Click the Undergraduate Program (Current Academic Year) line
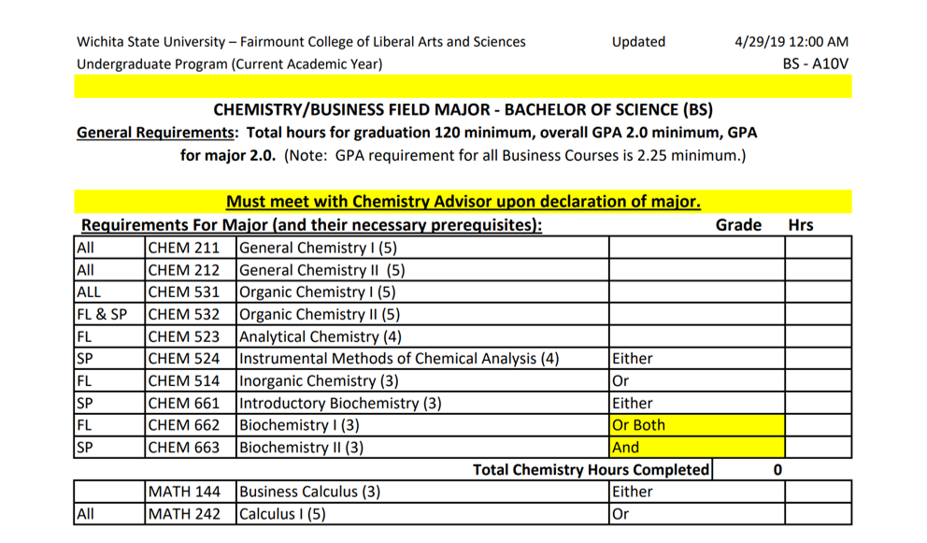Viewport: 927px width, 543px height. (229, 64)
